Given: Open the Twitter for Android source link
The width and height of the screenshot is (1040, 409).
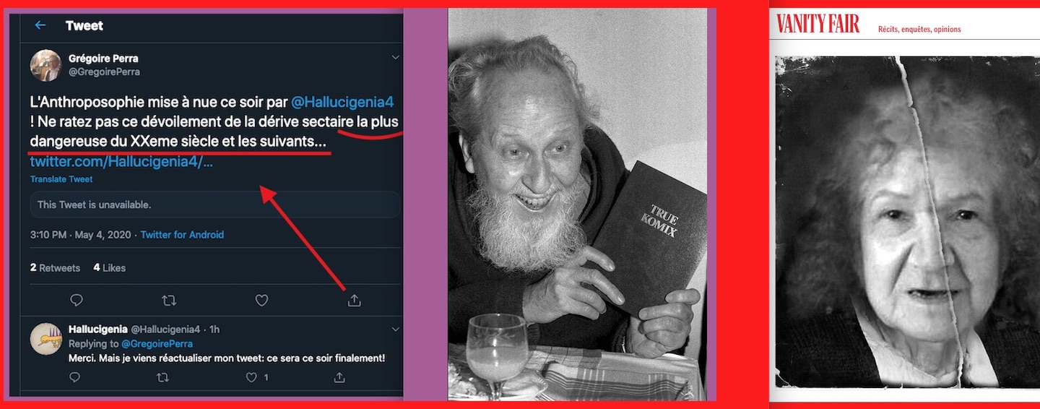Looking at the screenshot, I should [x=182, y=235].
